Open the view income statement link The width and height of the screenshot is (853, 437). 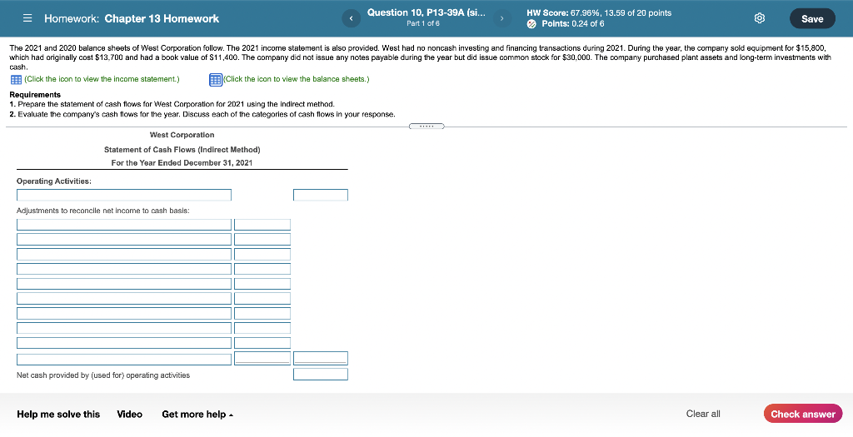pos(102,79)
